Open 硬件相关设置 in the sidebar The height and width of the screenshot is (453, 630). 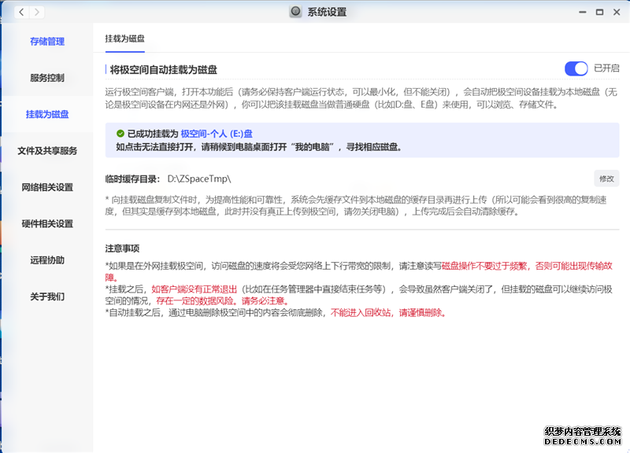click(x=47, y=224)
